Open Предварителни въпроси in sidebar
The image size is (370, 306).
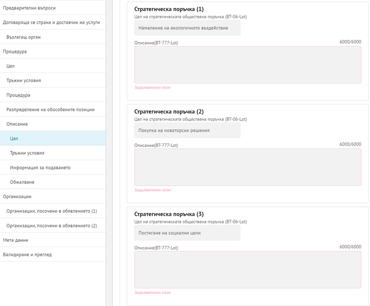[x=53, y=8]
